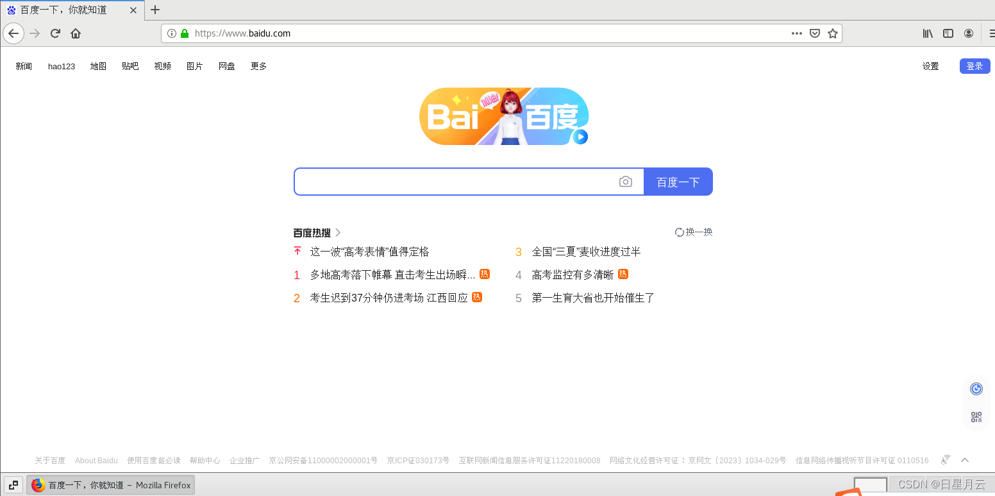Click the 百度一下 search button
The image size is (995, 496).
click(678, 182)
